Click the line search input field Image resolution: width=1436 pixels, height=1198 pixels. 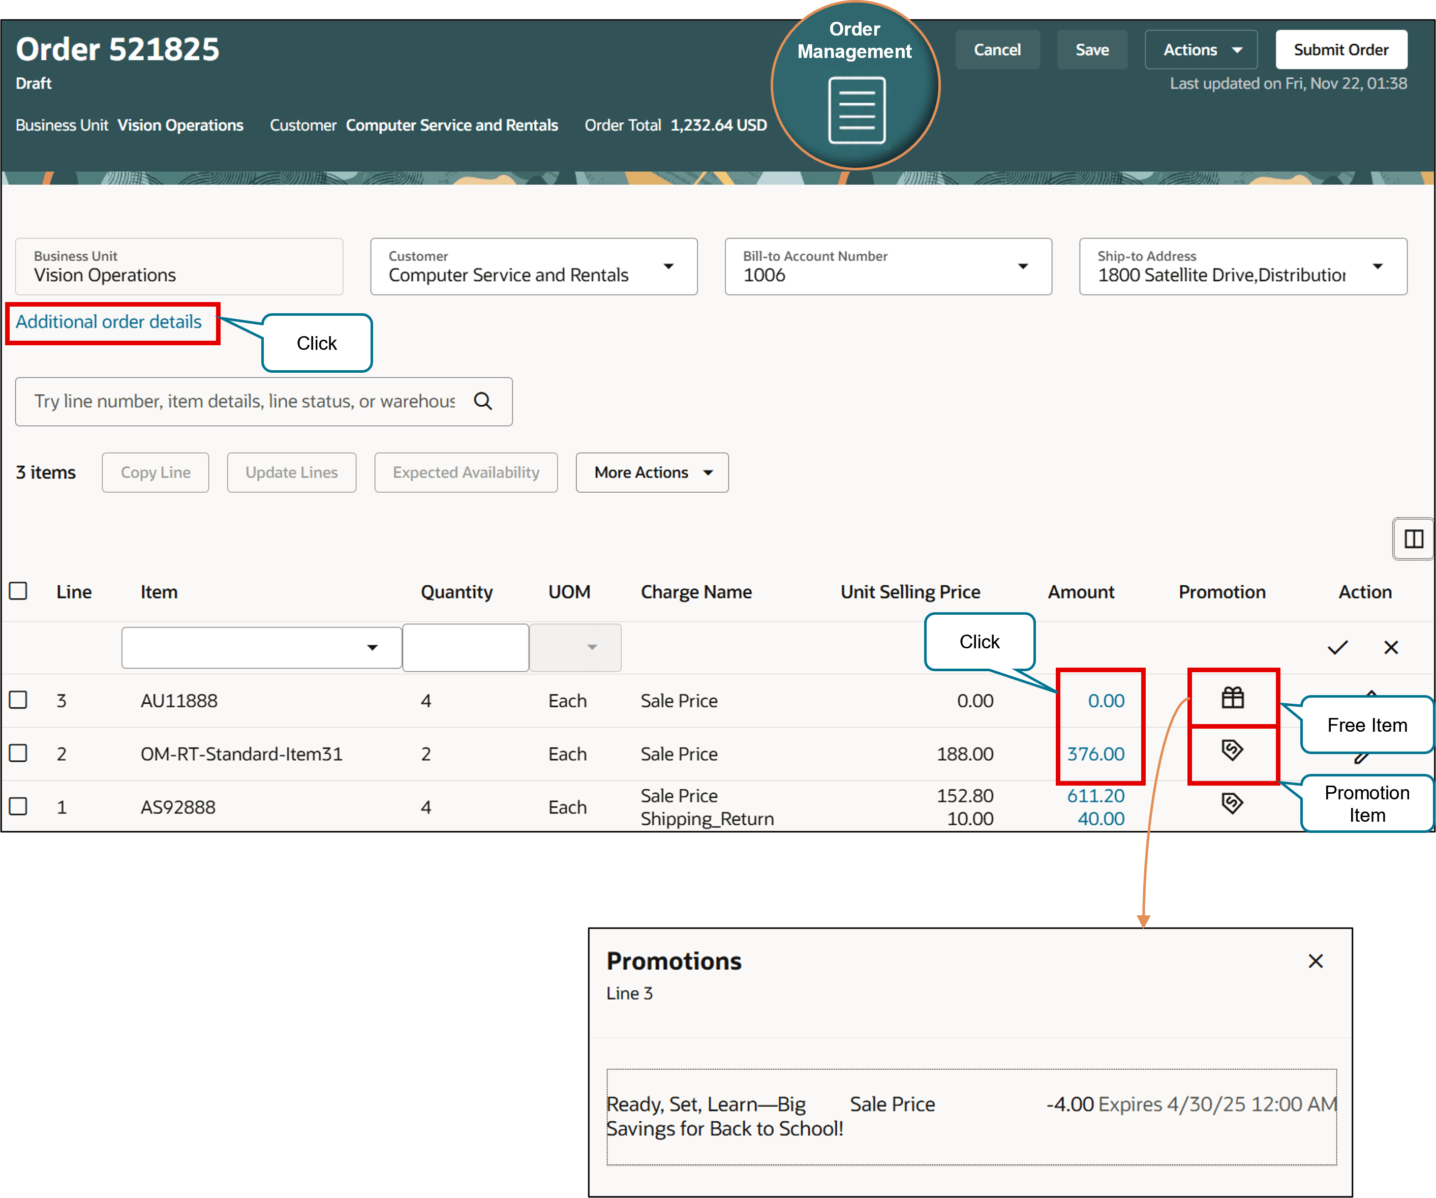[245, 402]
